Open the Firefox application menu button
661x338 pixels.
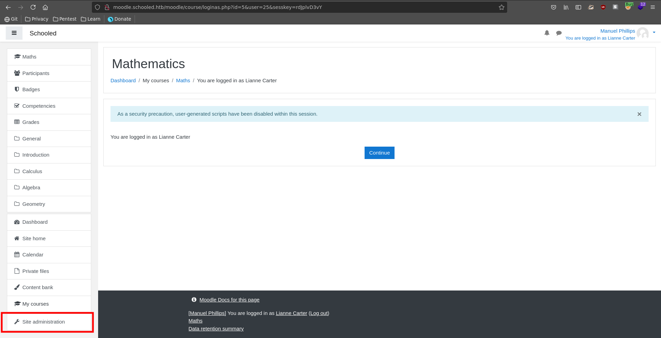tap(653, 7)
